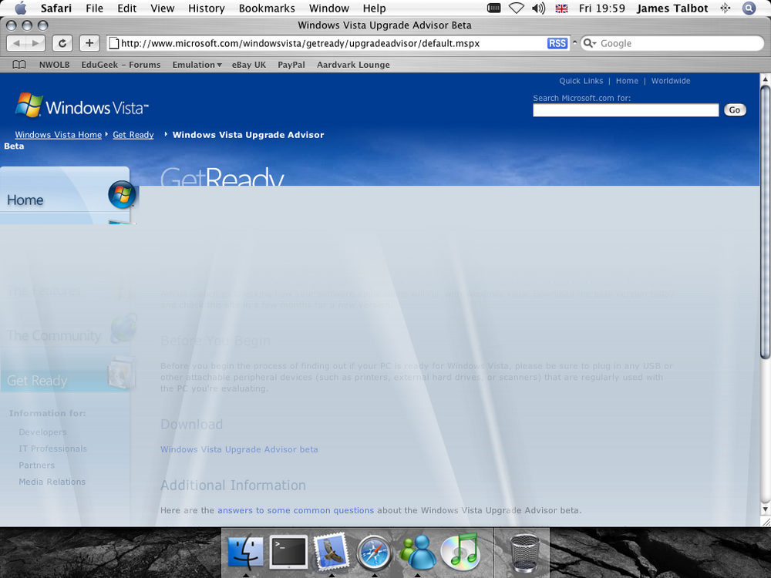Image resolution: width=771 pixels, height=578 pixels.
Task: Open the RSS feed button in the address bar
Action: [557, 43]
